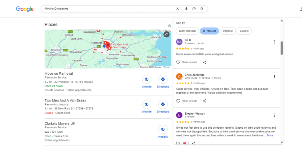Like Eleanor Watson's review with heart outline
Viewport: 302px width, 161px height.
(x=178, y=143)
